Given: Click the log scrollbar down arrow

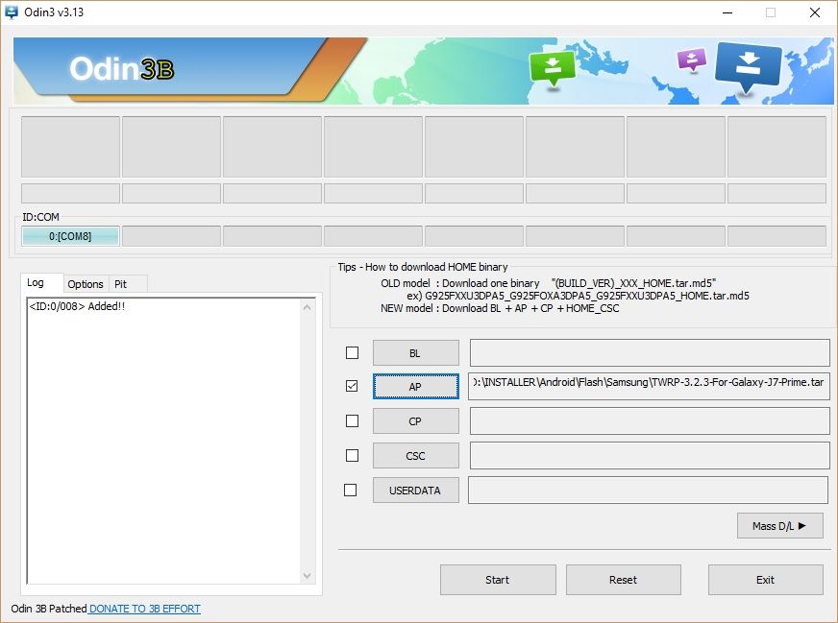Looking at the screenshot, I should tap(307, 576).
